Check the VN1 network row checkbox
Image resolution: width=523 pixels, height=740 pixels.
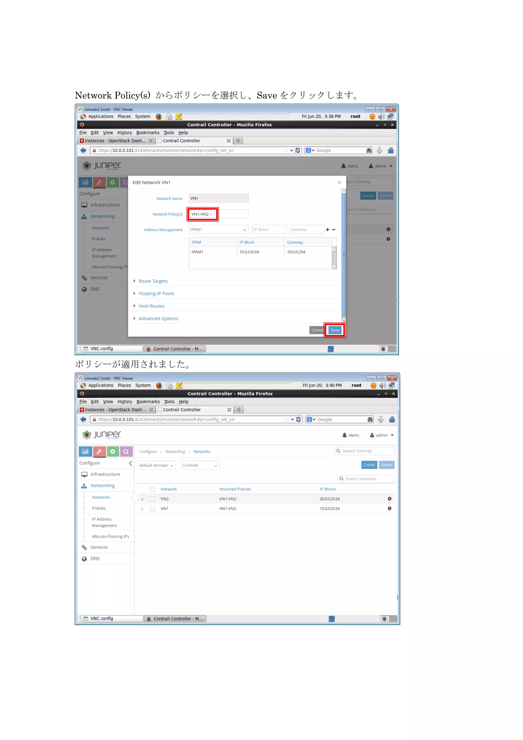[153, 508]
